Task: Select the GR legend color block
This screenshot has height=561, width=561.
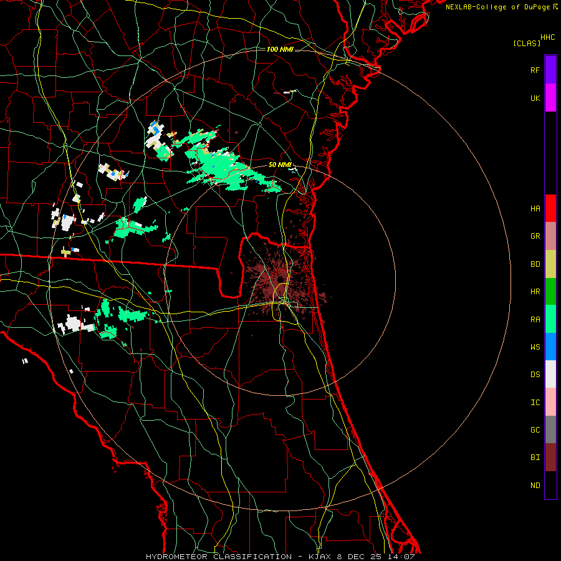Action: pos(550,236)
